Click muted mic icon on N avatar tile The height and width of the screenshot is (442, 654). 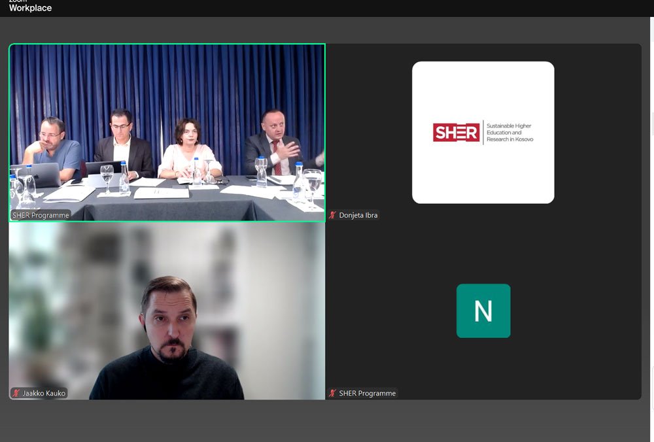[x=332, y=393]
